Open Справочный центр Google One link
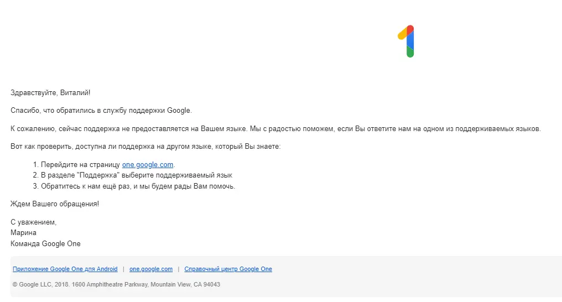Screen dimensions: 562x302 pos(228,269)
